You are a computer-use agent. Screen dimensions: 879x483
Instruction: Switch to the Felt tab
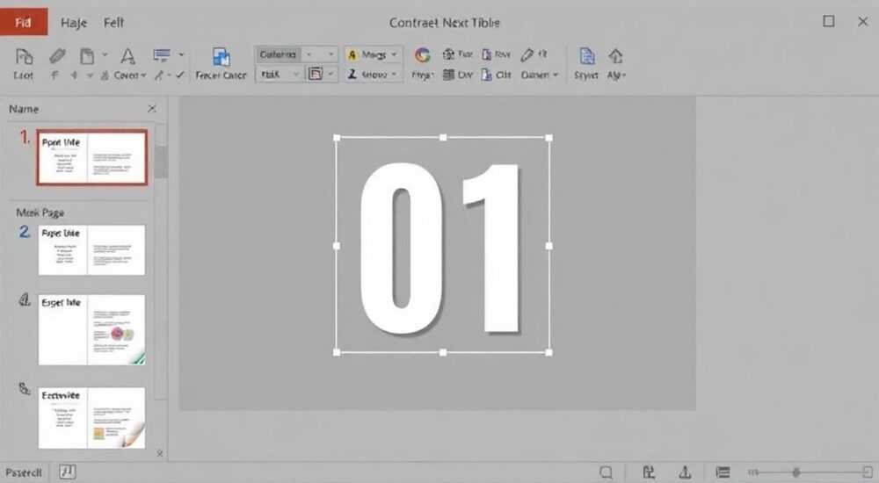tap(113, 23)
